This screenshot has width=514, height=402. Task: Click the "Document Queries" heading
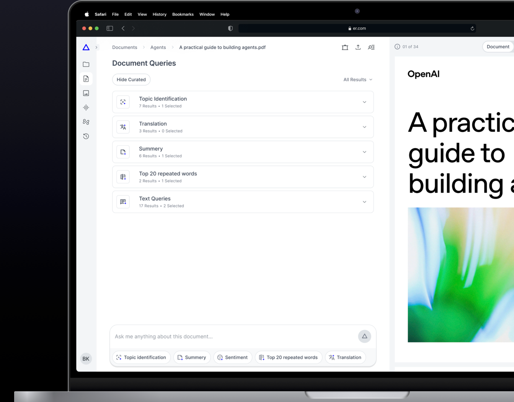(x=144, y=63)
